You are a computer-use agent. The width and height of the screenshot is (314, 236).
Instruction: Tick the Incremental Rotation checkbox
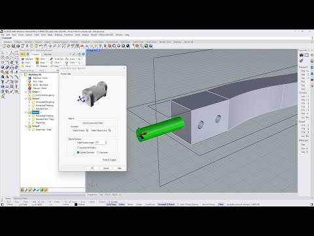coord(78,147)
